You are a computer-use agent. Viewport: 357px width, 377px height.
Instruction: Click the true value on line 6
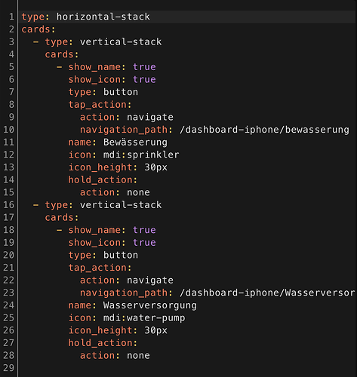click(x=144, y=80)
